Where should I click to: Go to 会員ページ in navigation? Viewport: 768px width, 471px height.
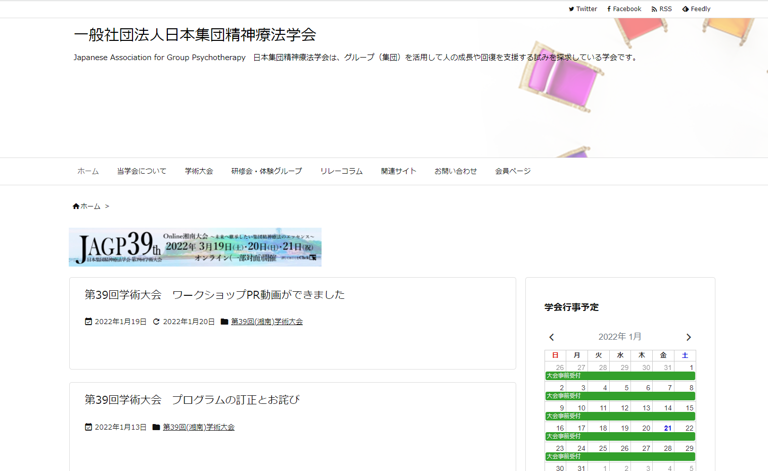point(513,171)
